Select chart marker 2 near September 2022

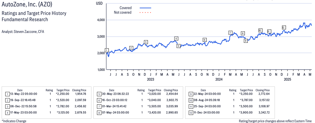(x=131, y=48)
